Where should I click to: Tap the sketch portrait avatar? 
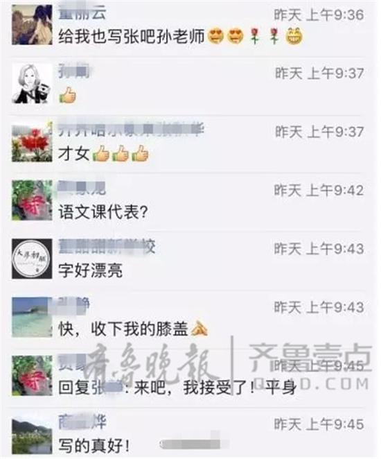click(32, 83)
